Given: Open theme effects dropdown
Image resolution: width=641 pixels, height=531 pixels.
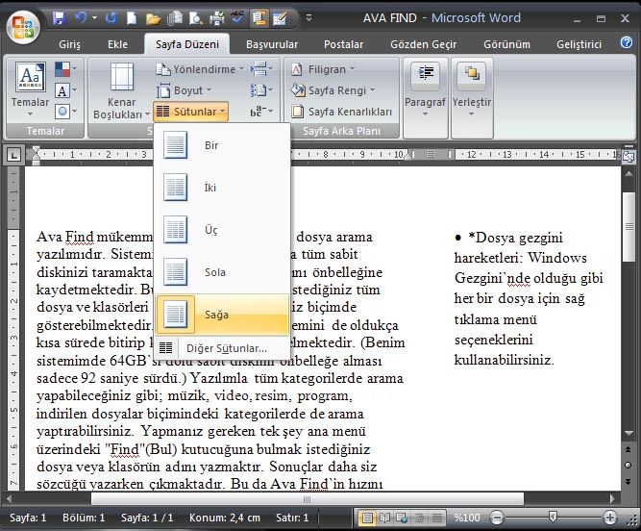Looking at the screenshot, I should [x=65, y=112].
